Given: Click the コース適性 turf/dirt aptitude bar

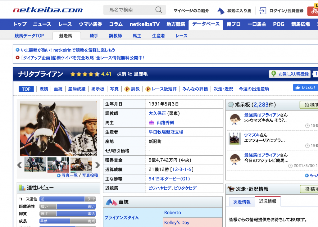Looking at the screenshot, I should coord(67,199).
